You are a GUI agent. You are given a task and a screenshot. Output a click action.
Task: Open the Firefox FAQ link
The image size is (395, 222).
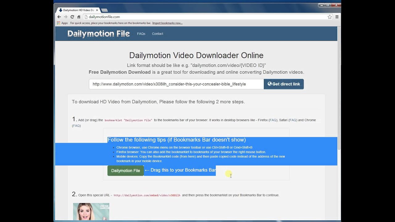273,120
